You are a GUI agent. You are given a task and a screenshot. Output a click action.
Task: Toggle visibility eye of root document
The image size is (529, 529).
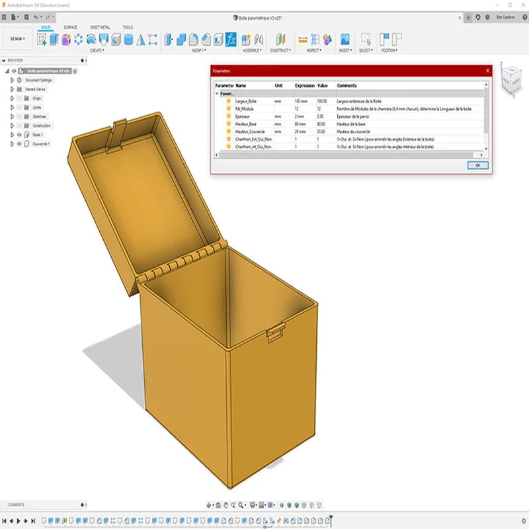pyautogui.click(x=14, y=71)
